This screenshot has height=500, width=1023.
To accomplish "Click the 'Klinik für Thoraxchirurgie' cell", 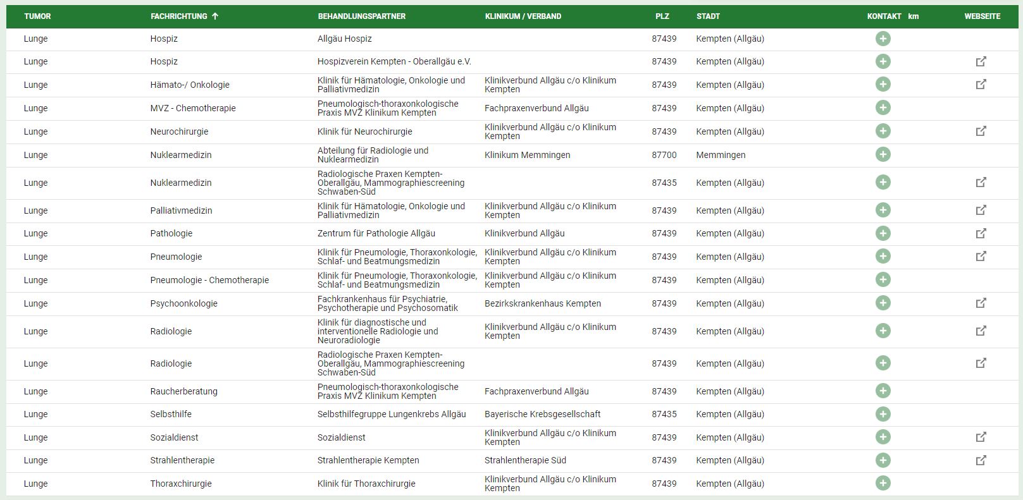I will pyautogui.click(x=366, y=484).
